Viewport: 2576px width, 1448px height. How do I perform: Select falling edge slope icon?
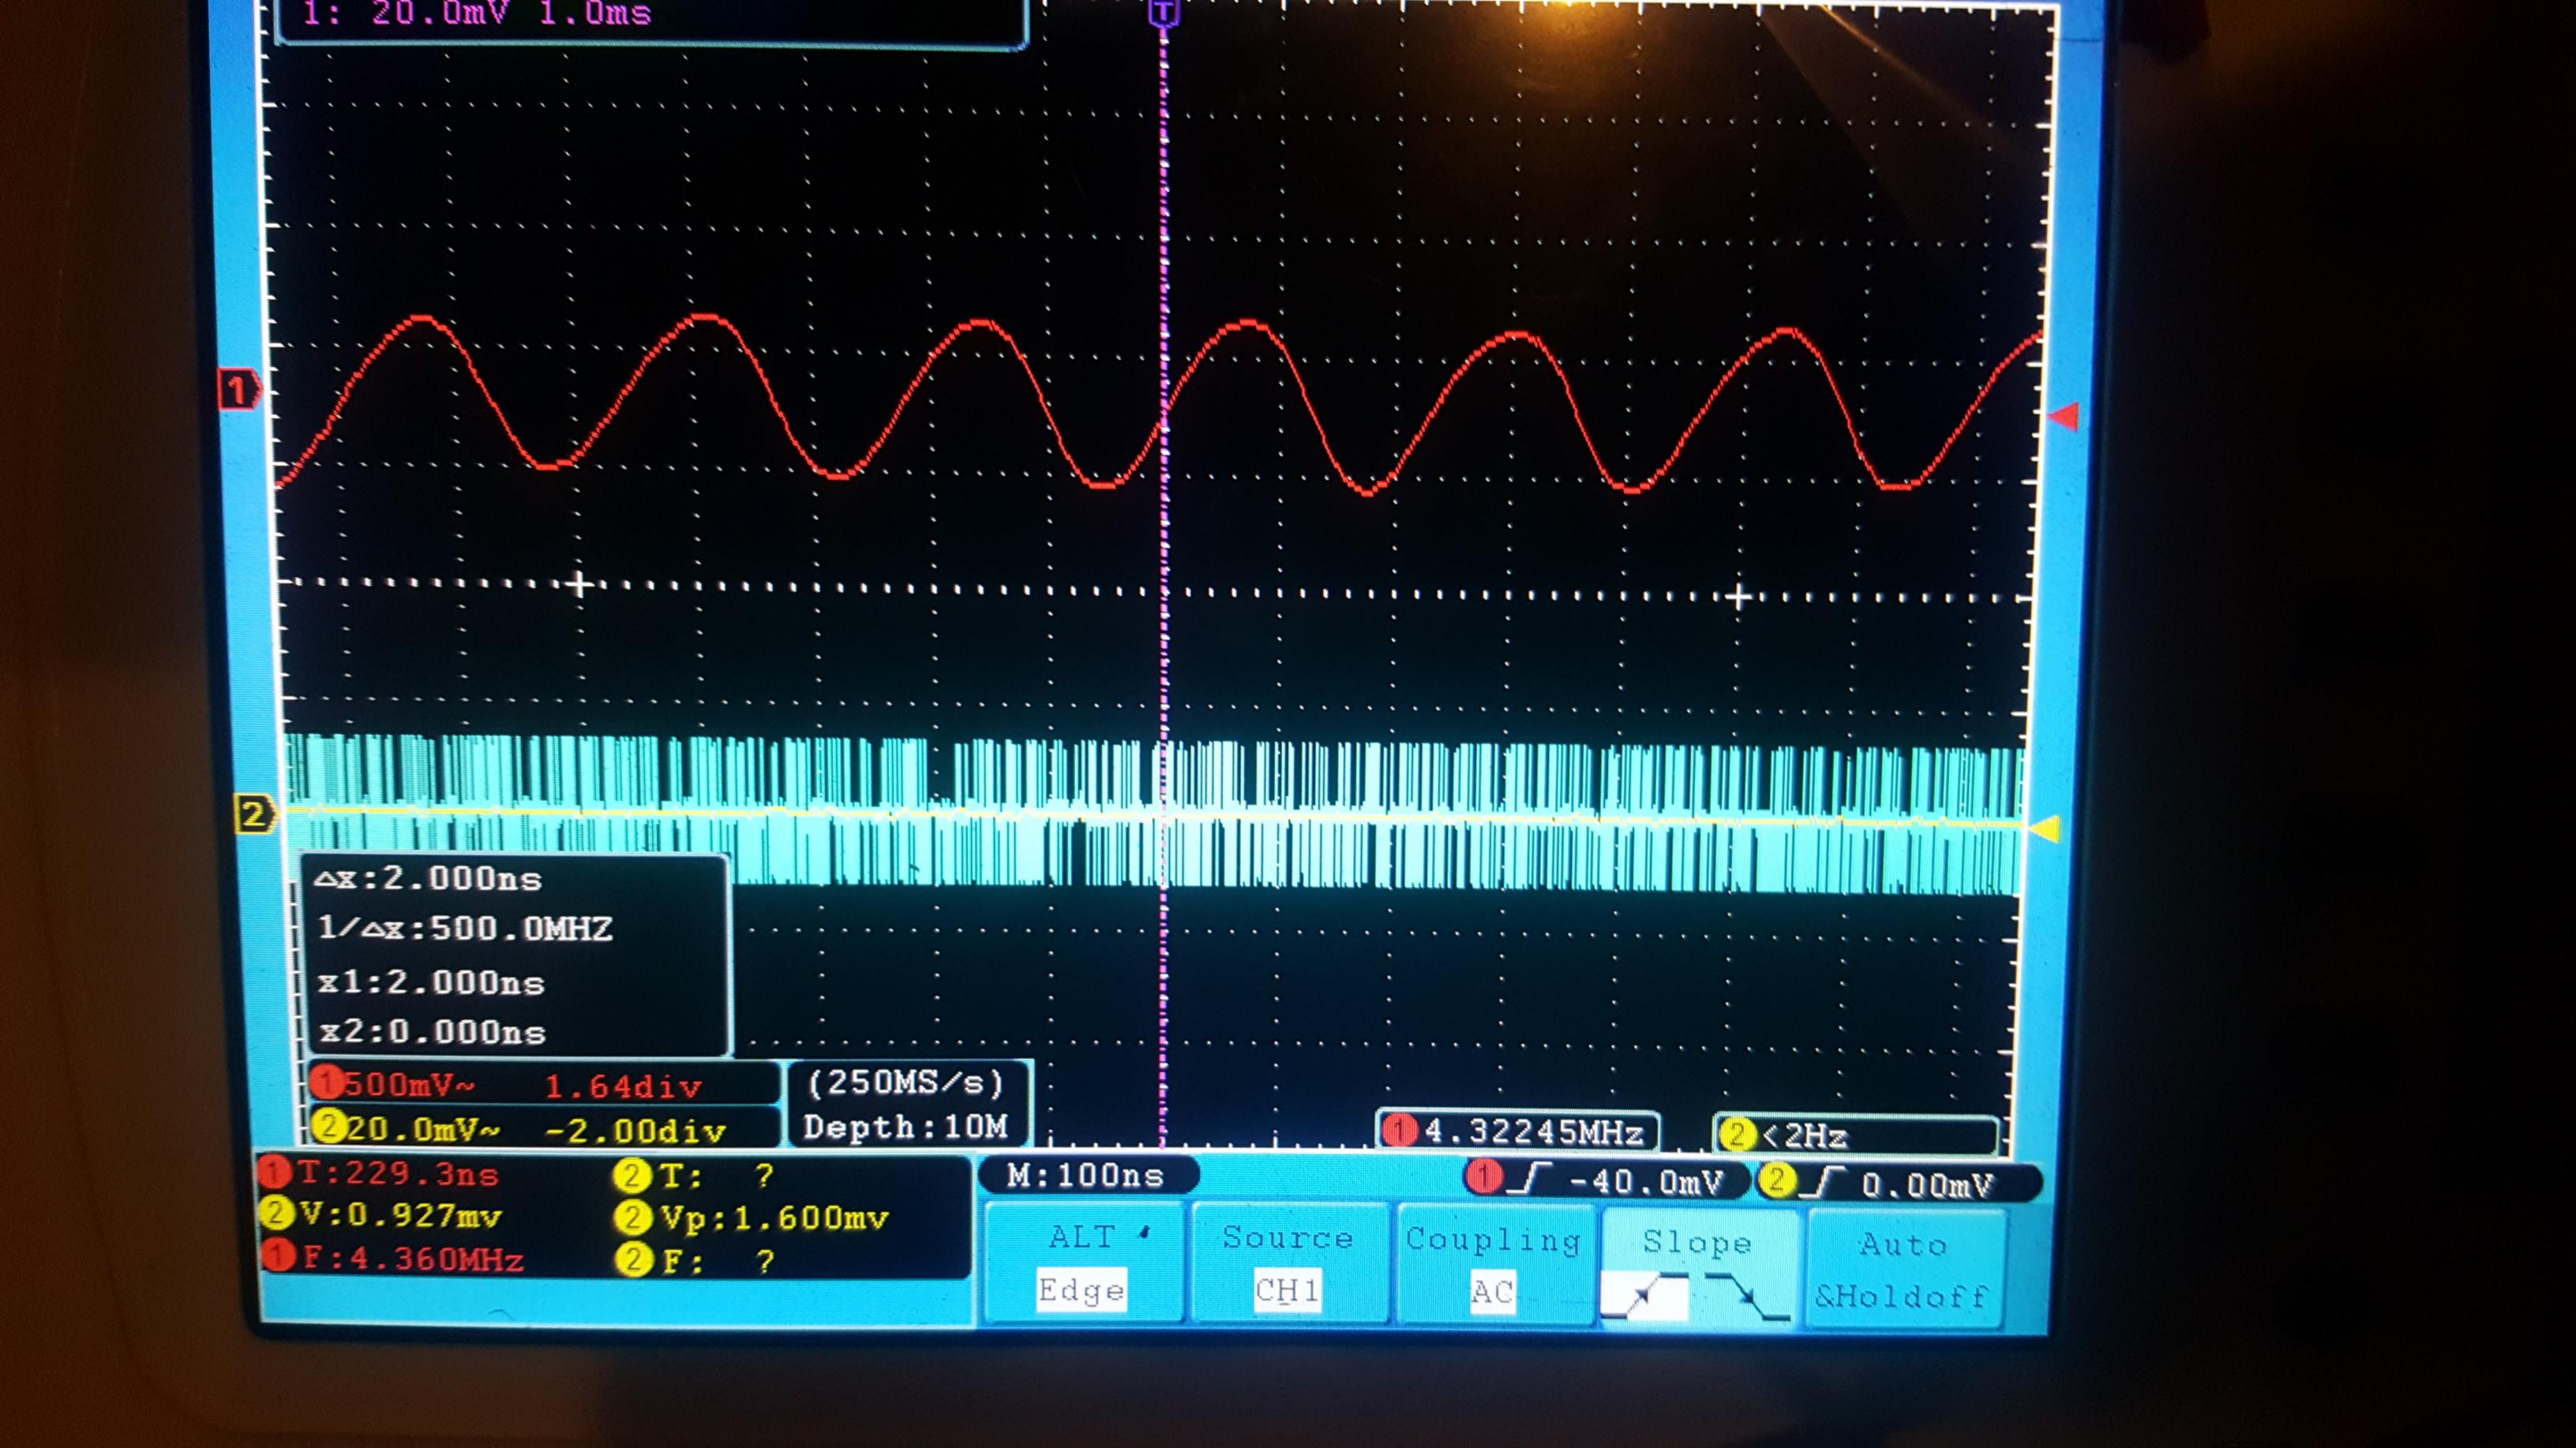coord(1748,1296)
